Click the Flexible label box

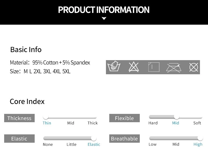125,118
